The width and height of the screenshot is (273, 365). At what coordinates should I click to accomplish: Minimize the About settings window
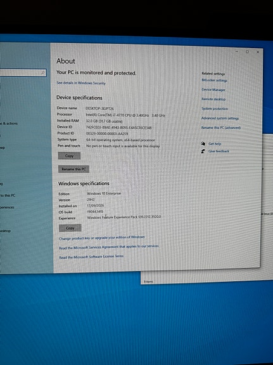[x=237, y=51]
